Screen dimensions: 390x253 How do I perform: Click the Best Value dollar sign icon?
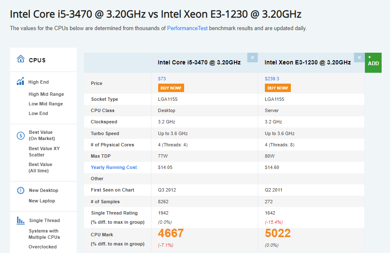20,135
